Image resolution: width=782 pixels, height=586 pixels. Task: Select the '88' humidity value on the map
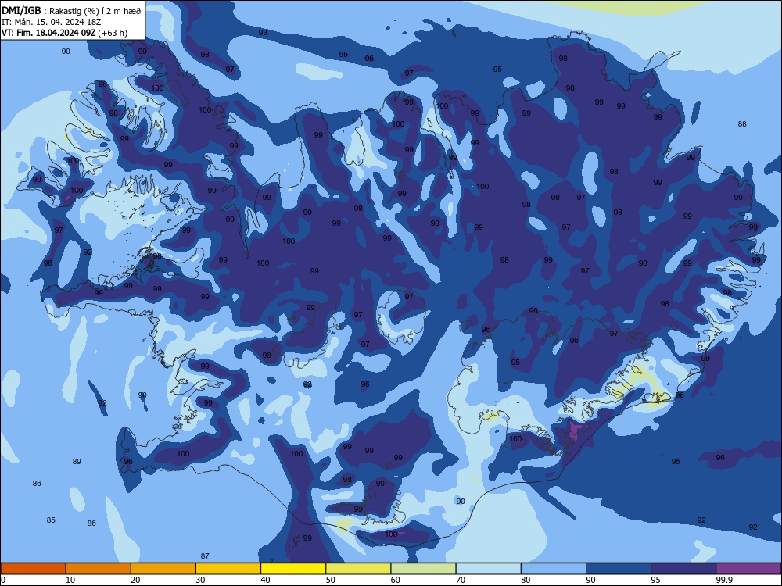742,124
